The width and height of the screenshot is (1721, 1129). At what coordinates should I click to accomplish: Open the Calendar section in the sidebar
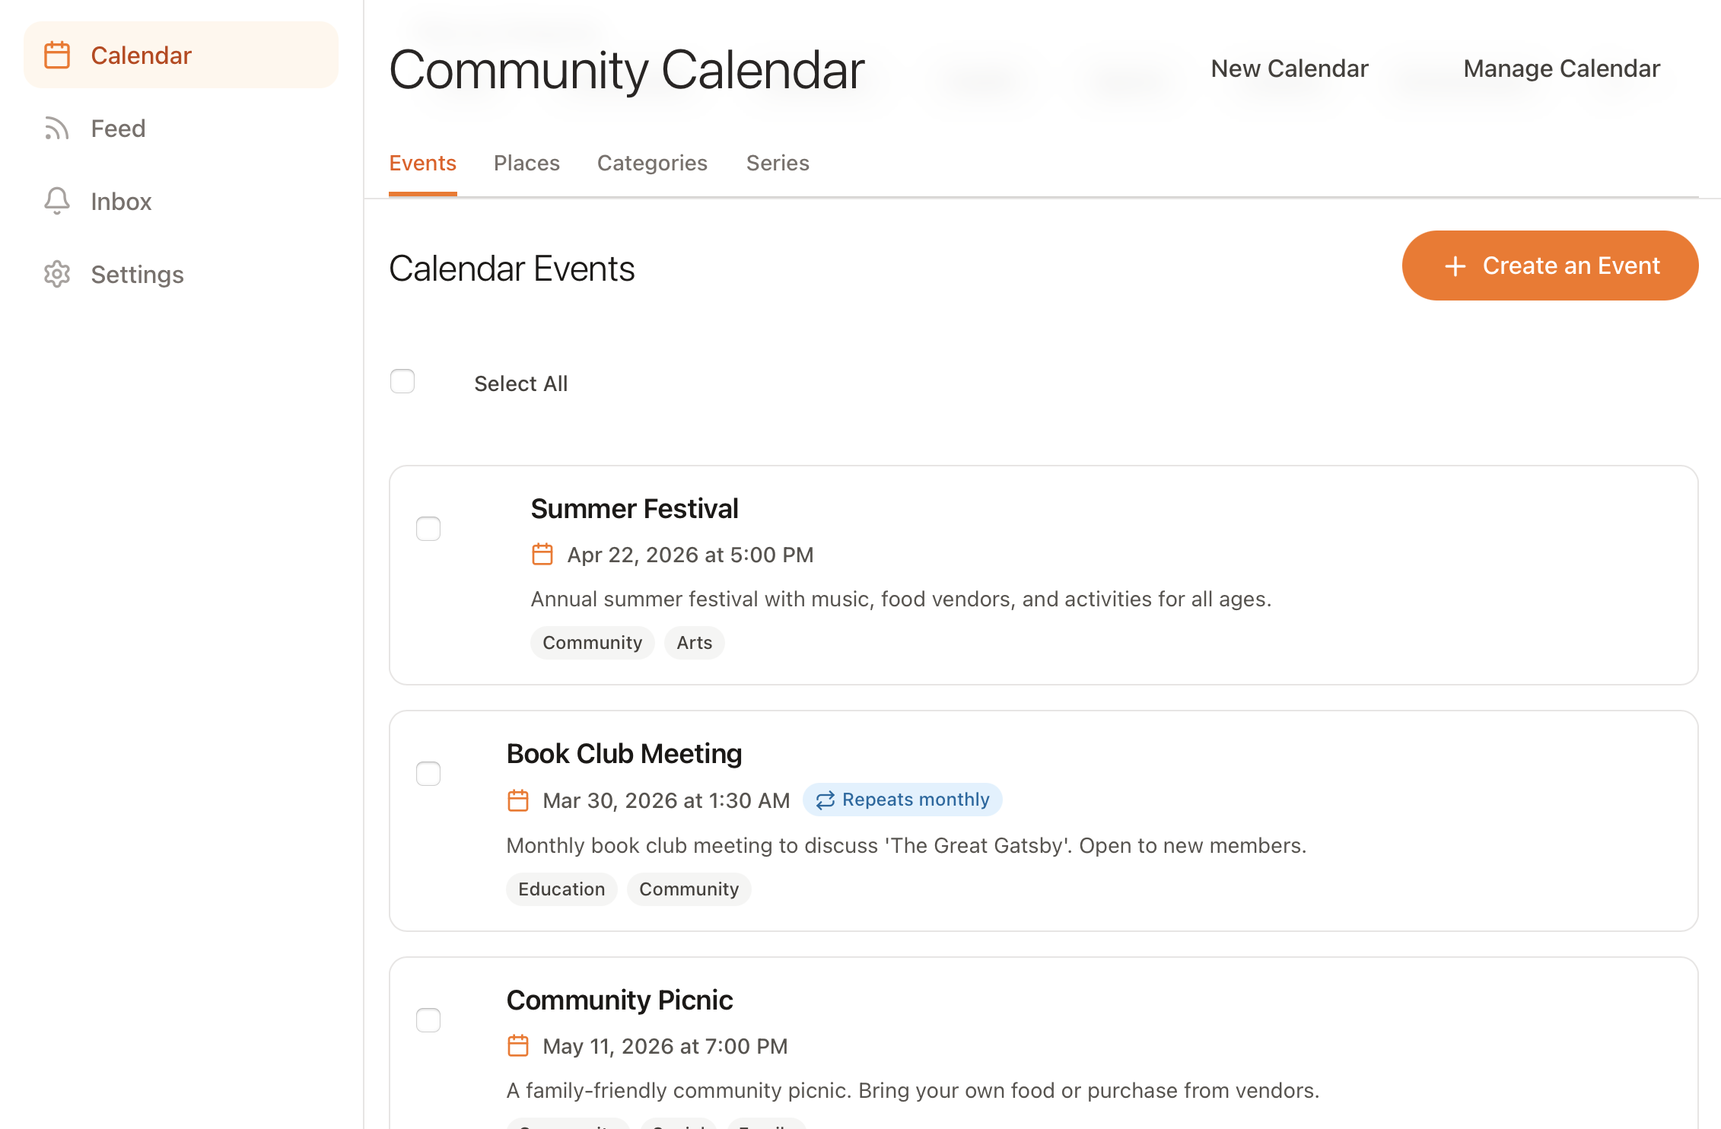click(x=141, y=55)
